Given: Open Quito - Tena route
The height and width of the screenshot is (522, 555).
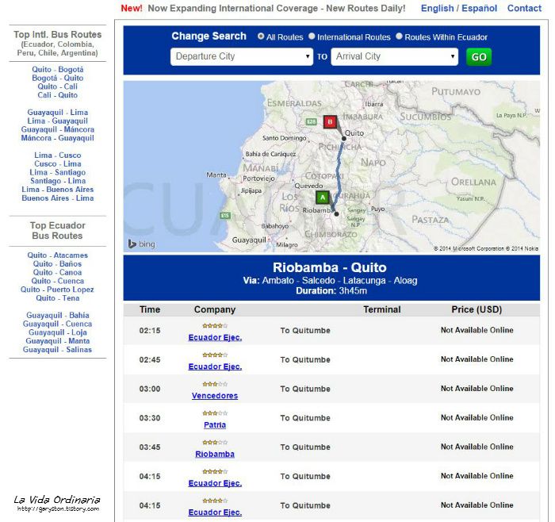Looking at the screenshot, I should (58, 297).
